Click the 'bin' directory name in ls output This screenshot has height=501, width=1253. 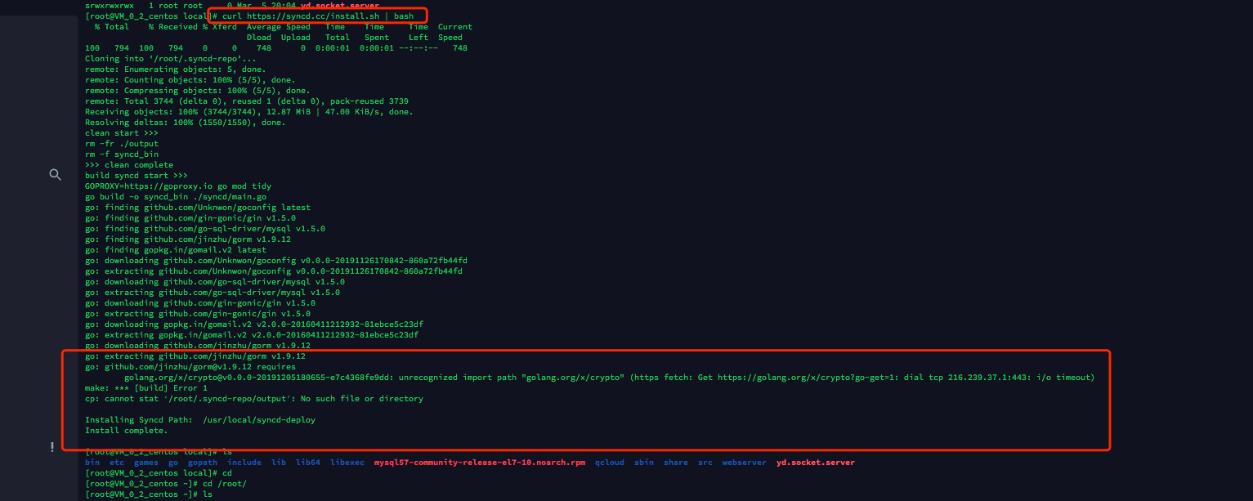(92, 463)
